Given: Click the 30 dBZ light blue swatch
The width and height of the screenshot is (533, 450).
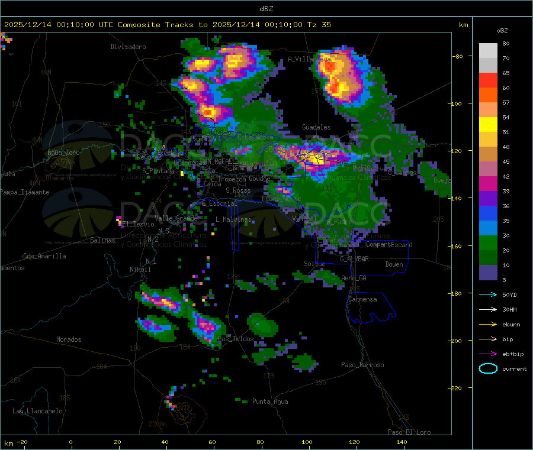Looking at the screenshot, I should (x=488, y=228).
